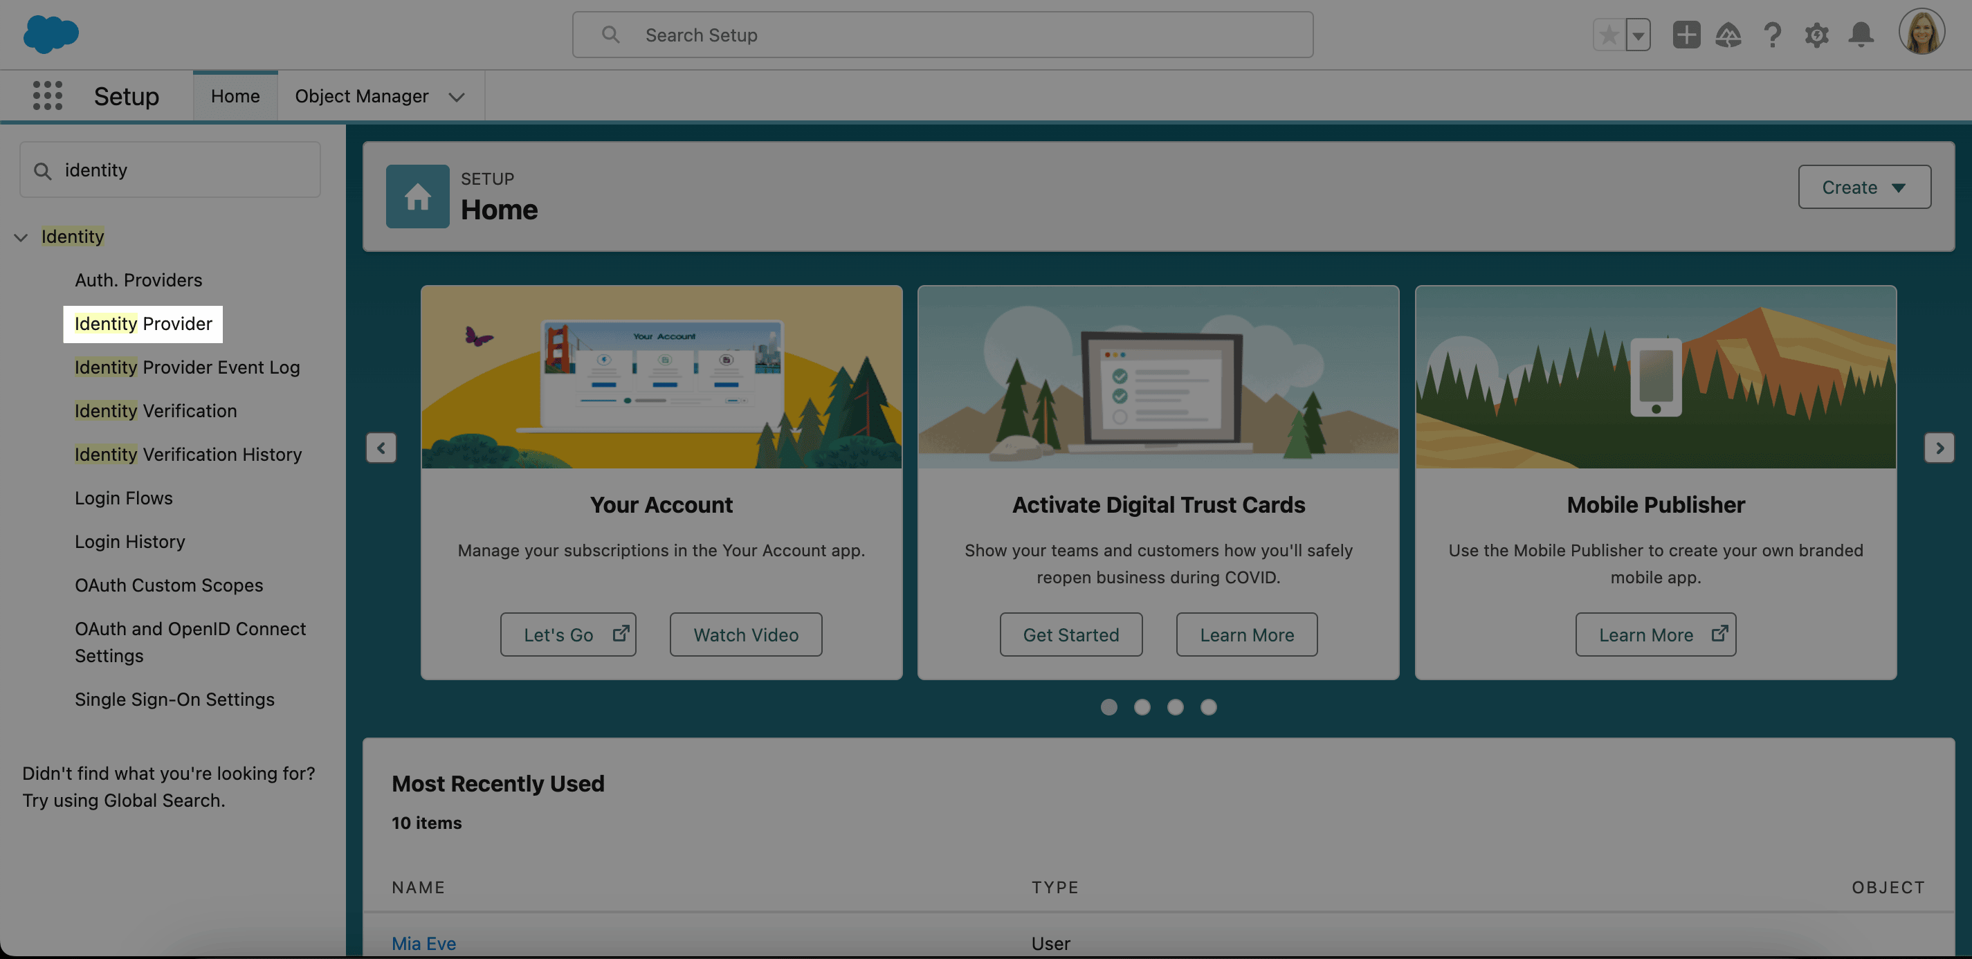Select the fourth carousel page dot

pos(1209,707)
